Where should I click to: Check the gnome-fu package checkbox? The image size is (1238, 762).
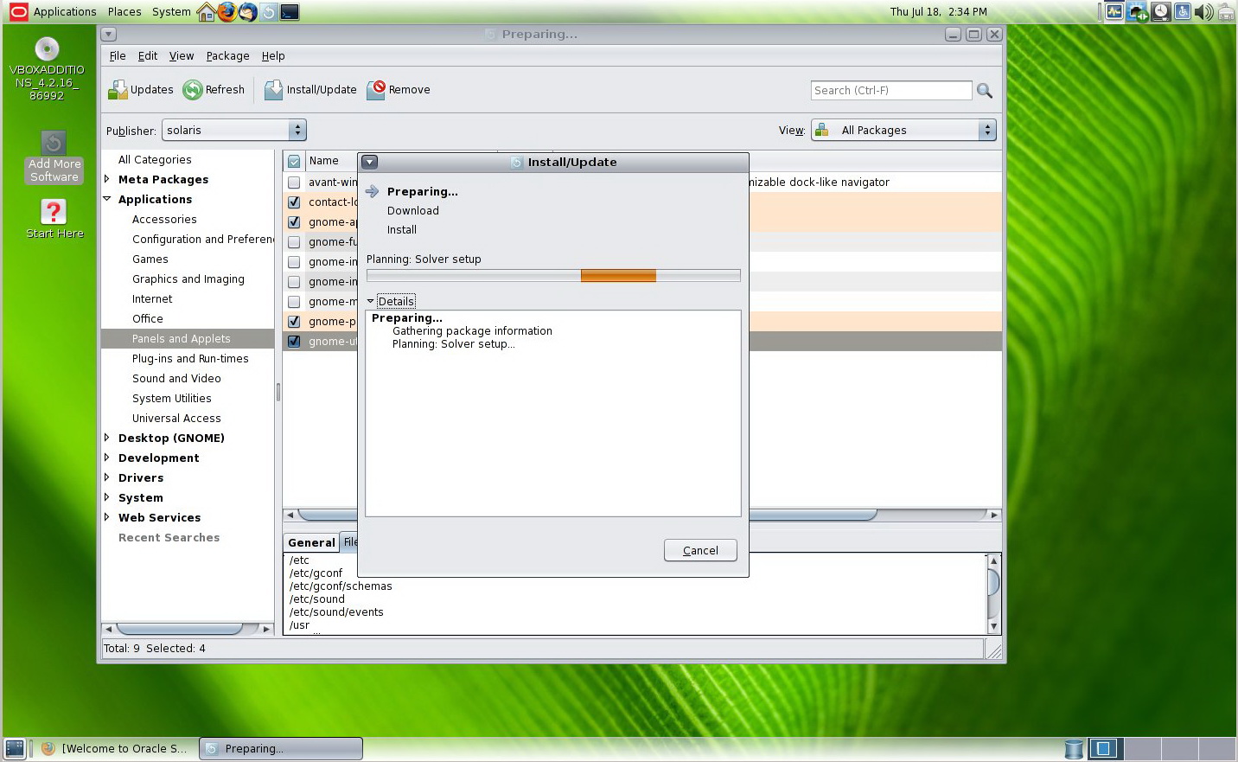coord(294,242)
